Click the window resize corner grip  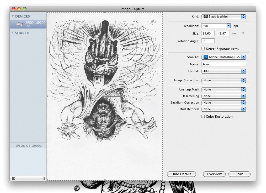click(x=254, y=179)
